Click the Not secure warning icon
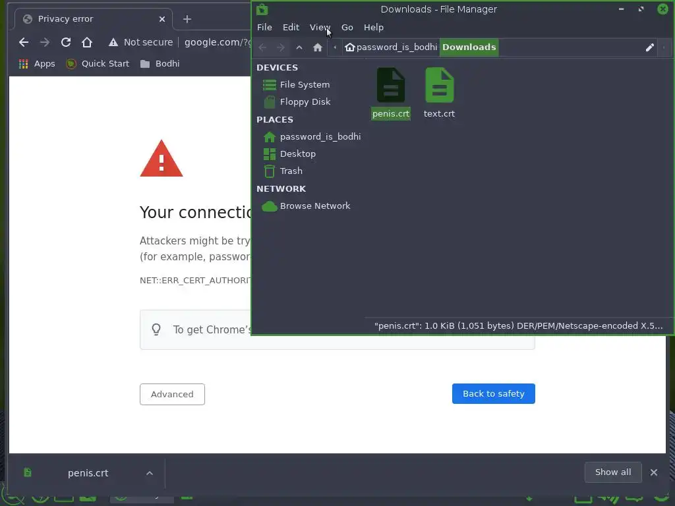Image resolution: width=675 pixels, height=506 pixels. click(x=113, y=42)
